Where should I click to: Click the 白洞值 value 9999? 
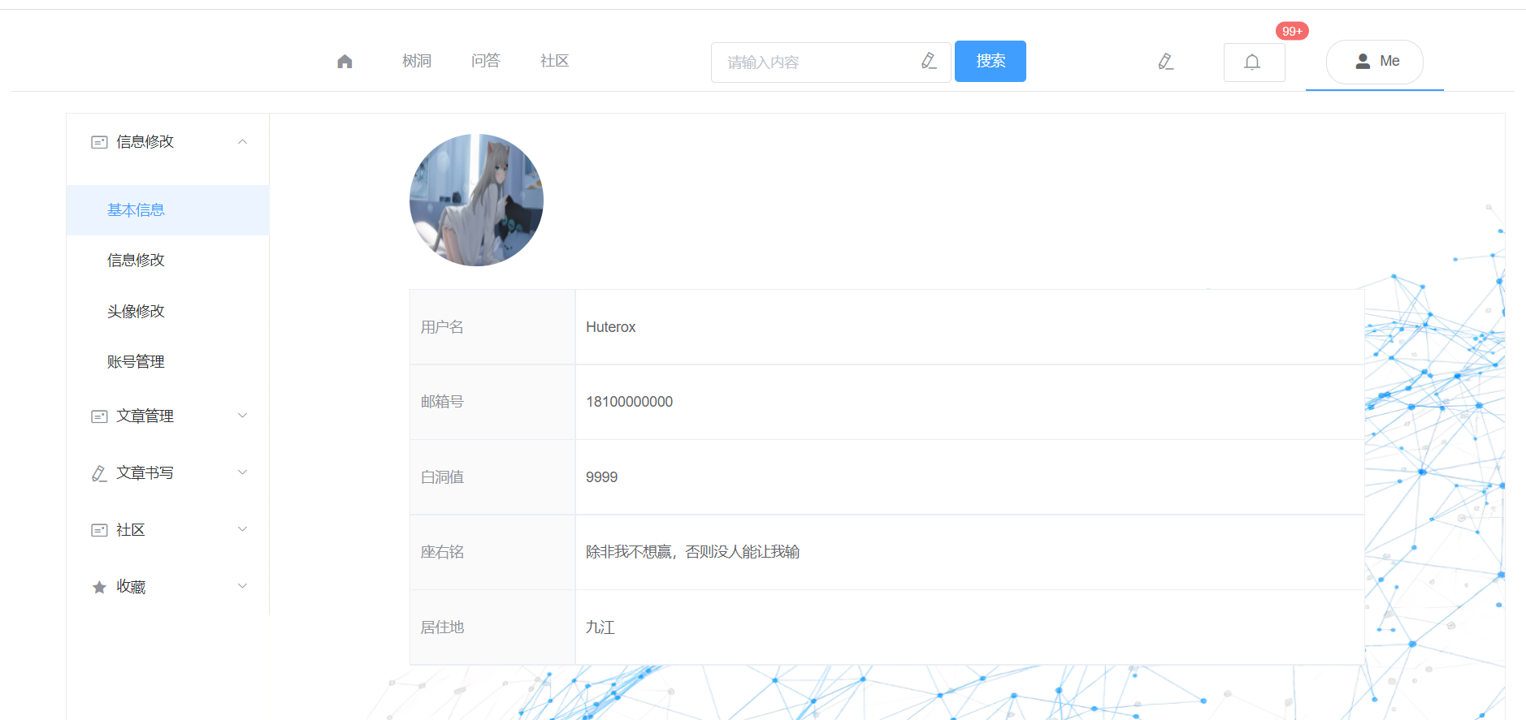coord(602,477)
